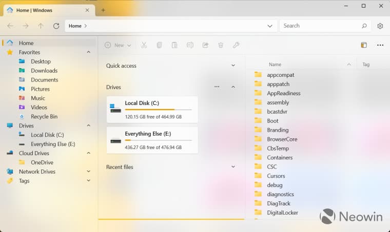Open the New item dropdown
This screenshot has height=232, width=390.
click(x=118, y=45)
